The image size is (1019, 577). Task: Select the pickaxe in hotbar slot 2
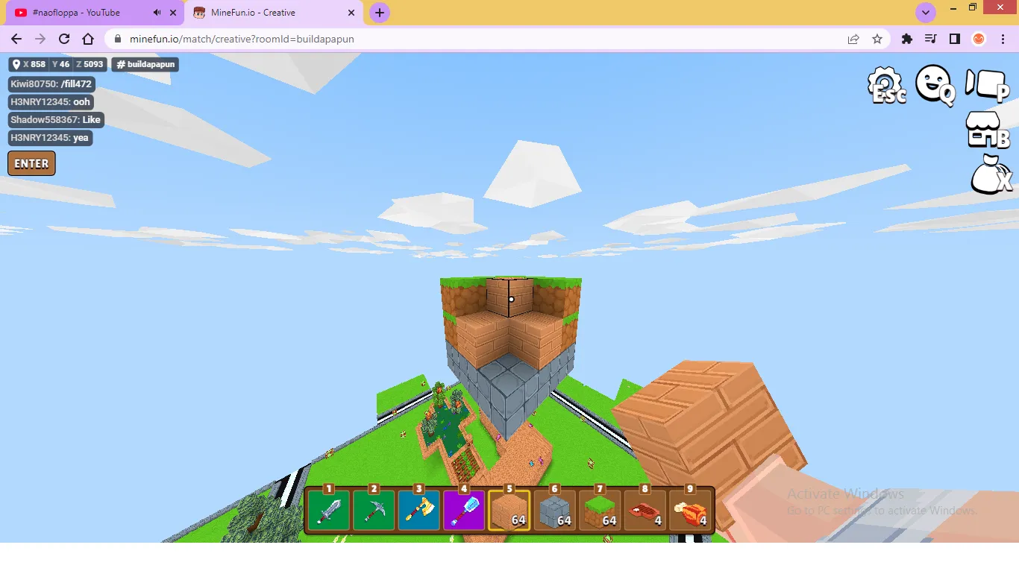click(374, 510)
